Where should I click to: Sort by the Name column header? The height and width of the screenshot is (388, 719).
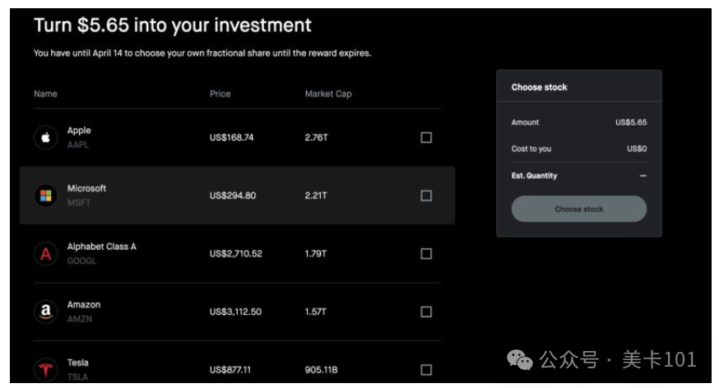[45, 94]
